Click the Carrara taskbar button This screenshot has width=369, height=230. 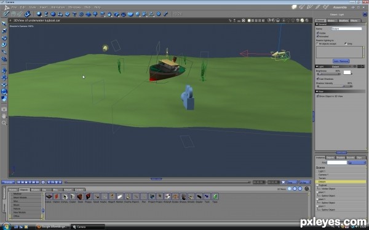pos(87,227)
